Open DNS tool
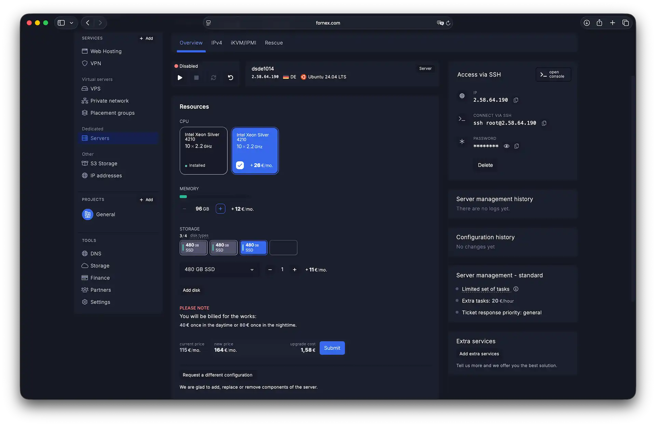Viewport: 656px width, 426px height. pos(92,254)
